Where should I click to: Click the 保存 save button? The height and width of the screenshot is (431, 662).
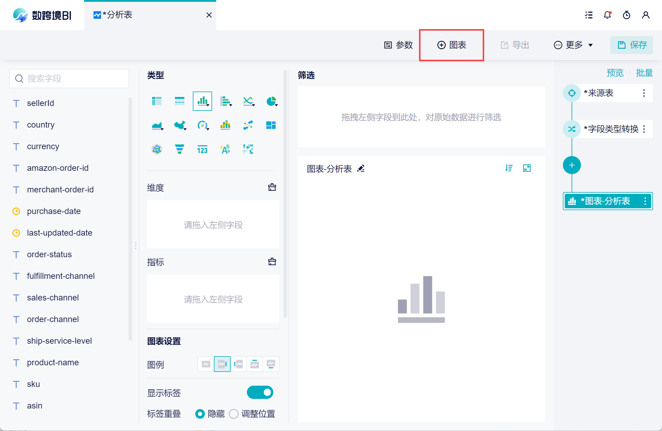tap(632, 45)
